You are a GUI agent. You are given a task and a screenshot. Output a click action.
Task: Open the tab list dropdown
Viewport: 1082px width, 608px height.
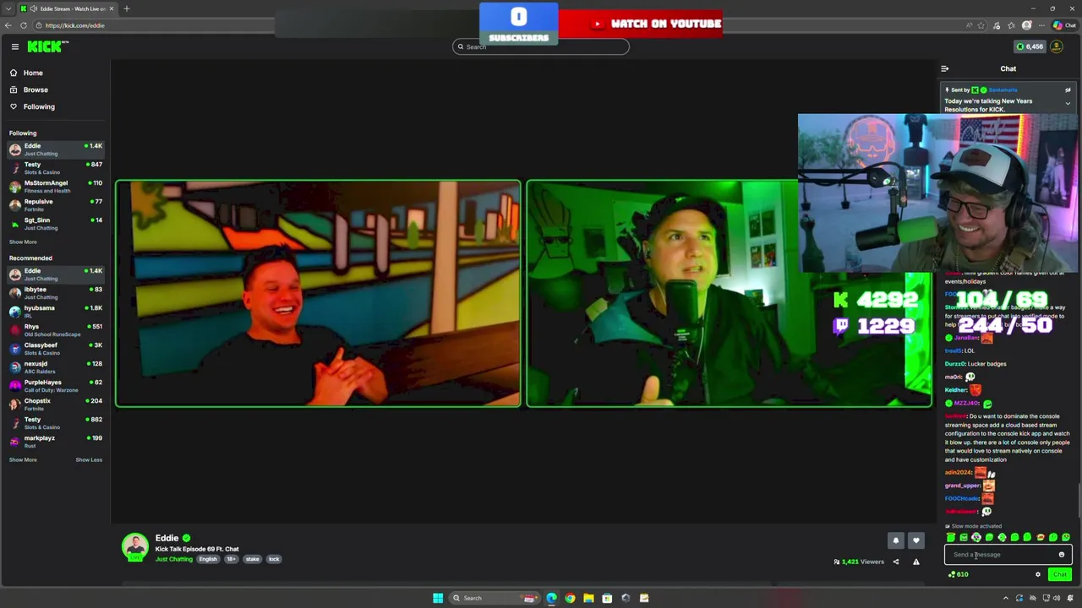pyautogui.click(x=8, y=8)
